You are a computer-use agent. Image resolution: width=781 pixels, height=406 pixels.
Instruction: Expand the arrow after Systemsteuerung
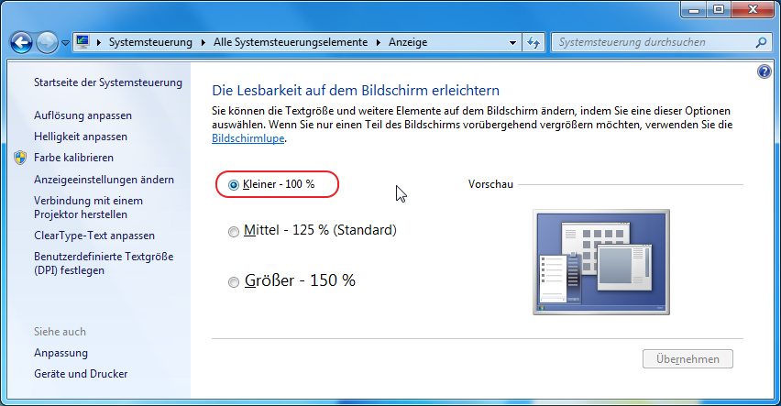(x=203, y=43)
